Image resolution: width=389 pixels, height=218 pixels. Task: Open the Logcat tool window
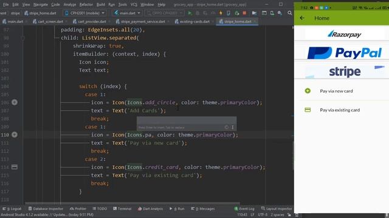[12, 208]
